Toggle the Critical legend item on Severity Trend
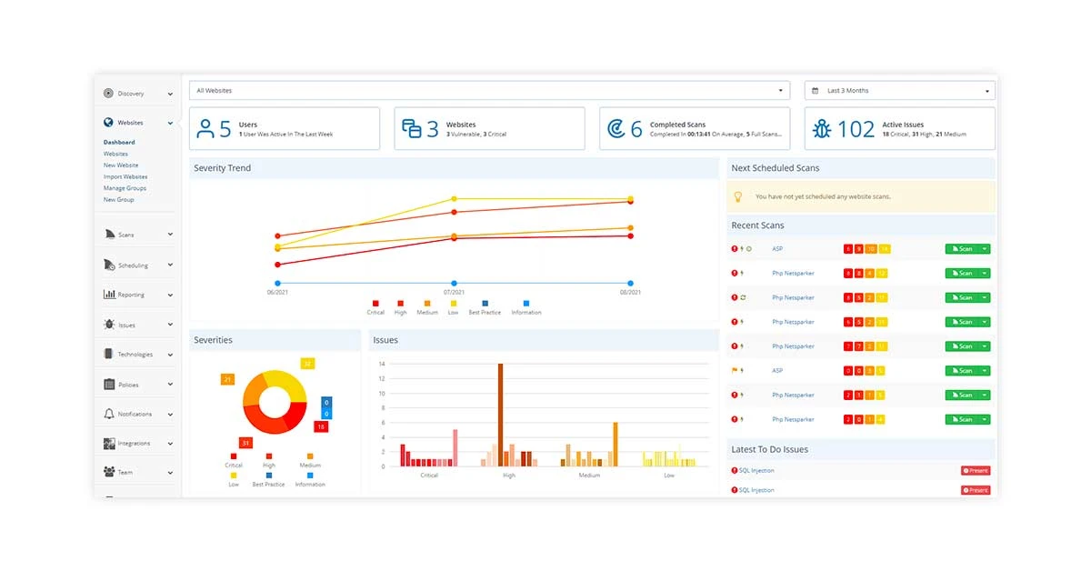Viewport: 1091px width, 571px height. pos(375,306)
